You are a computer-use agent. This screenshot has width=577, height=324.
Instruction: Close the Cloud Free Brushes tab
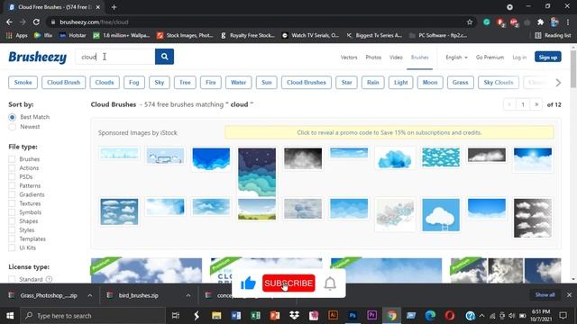click(x=98, y=7)
